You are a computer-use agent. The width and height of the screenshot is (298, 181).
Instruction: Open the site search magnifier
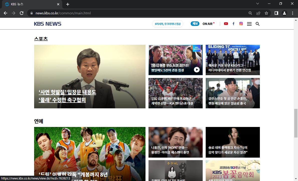pos(258,24)
